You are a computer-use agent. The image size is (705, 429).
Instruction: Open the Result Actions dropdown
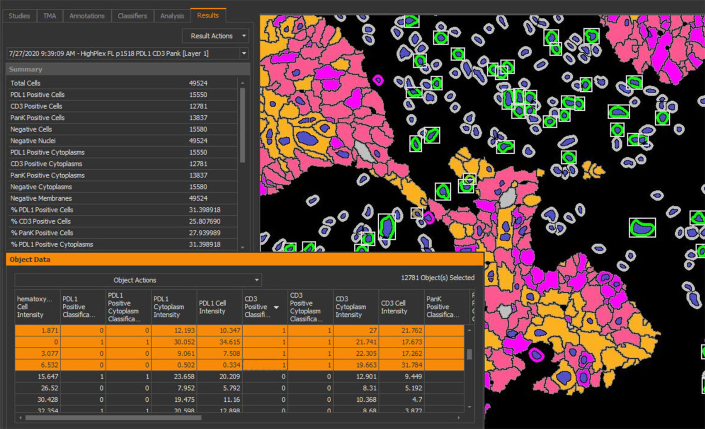coord(216,36)
